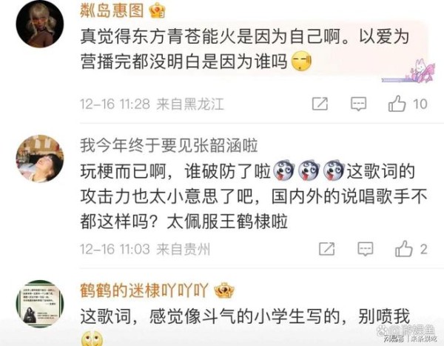Repost the comment posted at 11:03
Viewport: 444px width, 346px height.
(327, 249)
